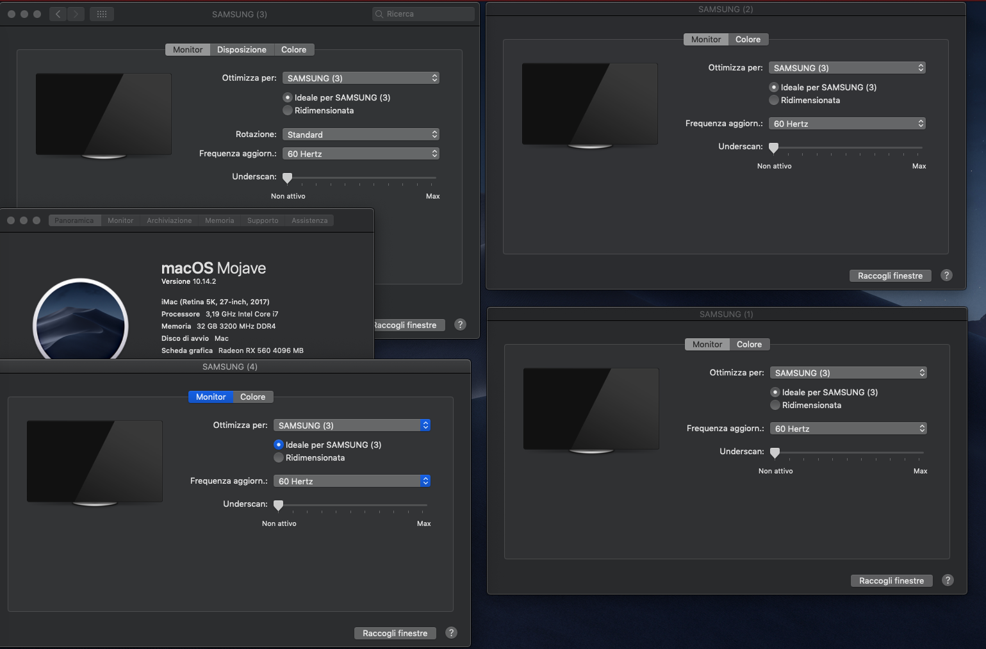Open 60 Hertz dropdown in SAMSUNG (2) window

click(x=847, y=124)
